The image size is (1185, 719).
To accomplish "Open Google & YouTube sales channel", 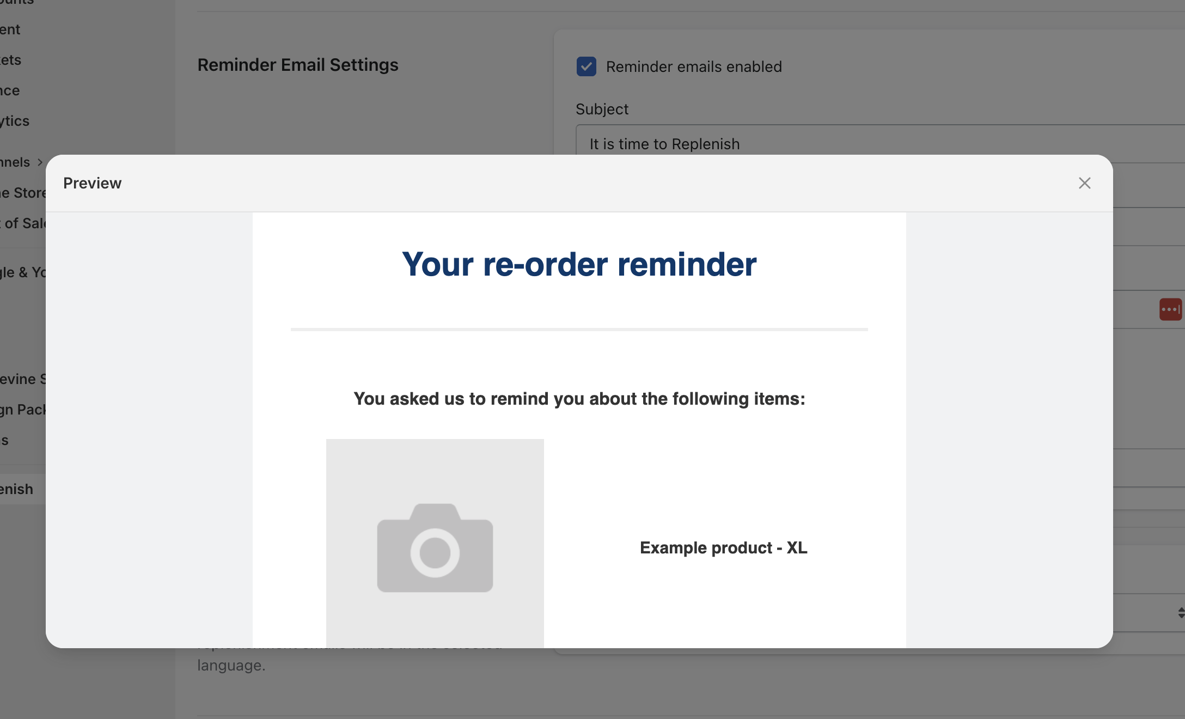I will [x=23, y=272].
